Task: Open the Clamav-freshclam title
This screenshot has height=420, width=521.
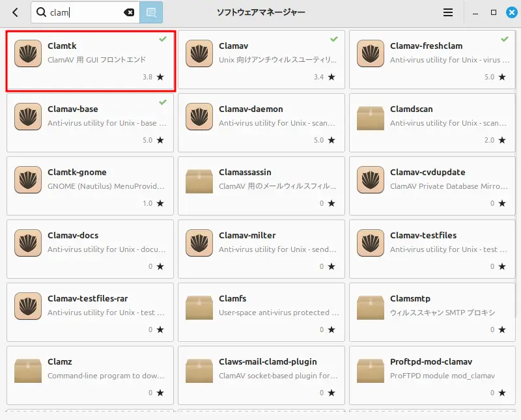Action: click(x=426, y=46)
